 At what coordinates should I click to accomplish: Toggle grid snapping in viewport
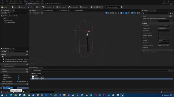tap(121, 13)
